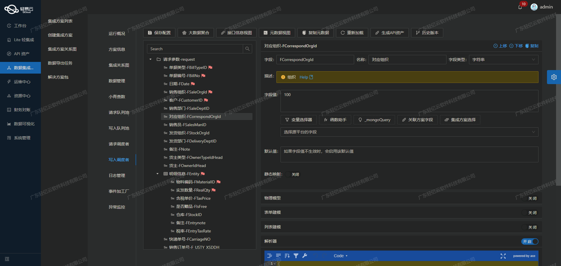Click the 数据可视化 chart icon

pos(9,124)
